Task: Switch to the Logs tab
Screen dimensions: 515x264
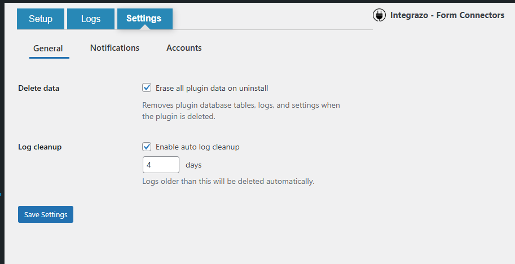Action: [91, 19]
